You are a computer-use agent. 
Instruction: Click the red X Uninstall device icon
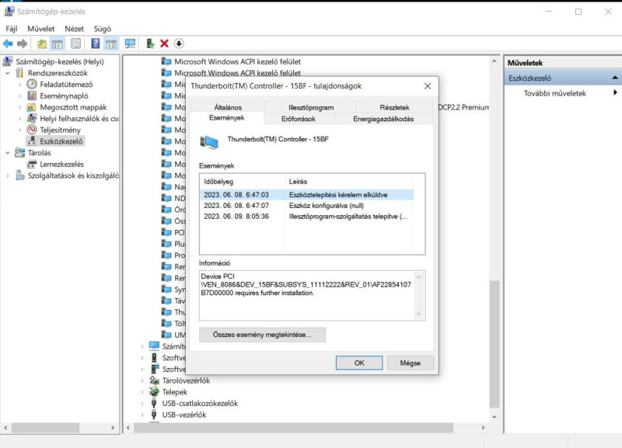pyautogui.click(x=164, y=43)
